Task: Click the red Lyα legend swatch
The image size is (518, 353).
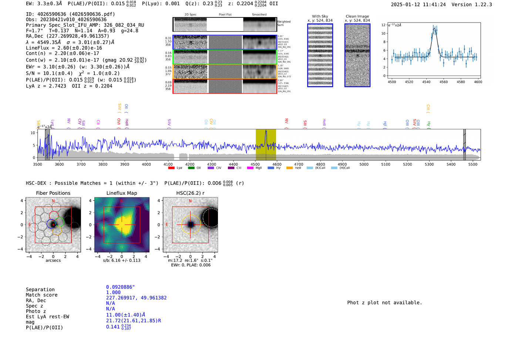Action: [x=171, y=168]
